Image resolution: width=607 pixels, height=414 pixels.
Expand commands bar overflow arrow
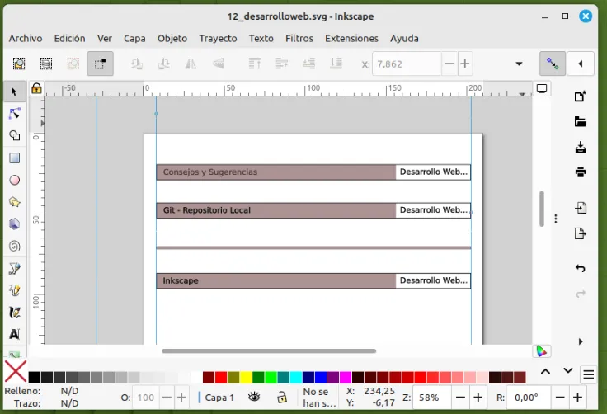tap(581, 341)
